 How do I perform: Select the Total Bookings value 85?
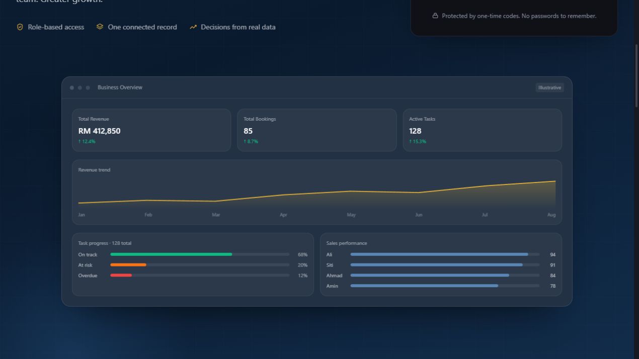click(248, 131)
